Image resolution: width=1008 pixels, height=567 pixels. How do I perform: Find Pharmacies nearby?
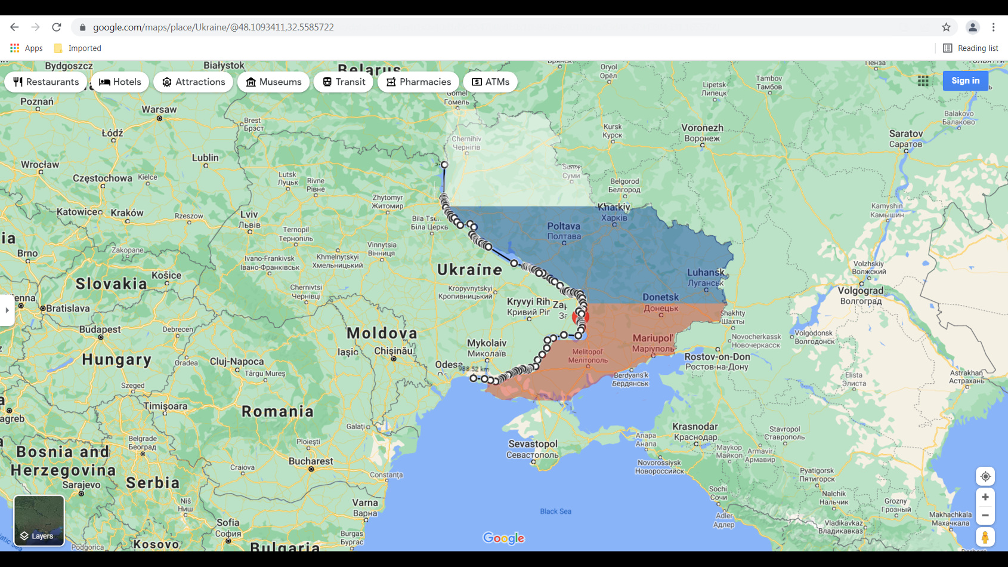click(x=418, y=82)
